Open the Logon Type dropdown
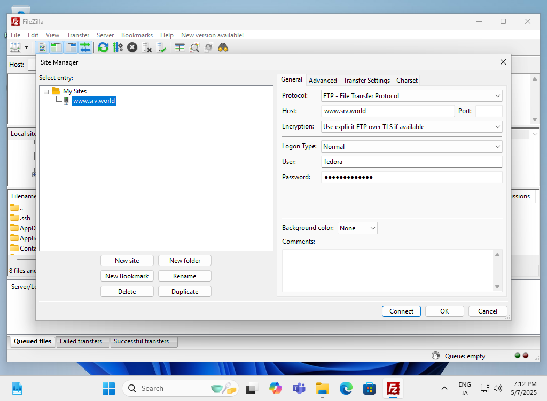 pos(412,147)
